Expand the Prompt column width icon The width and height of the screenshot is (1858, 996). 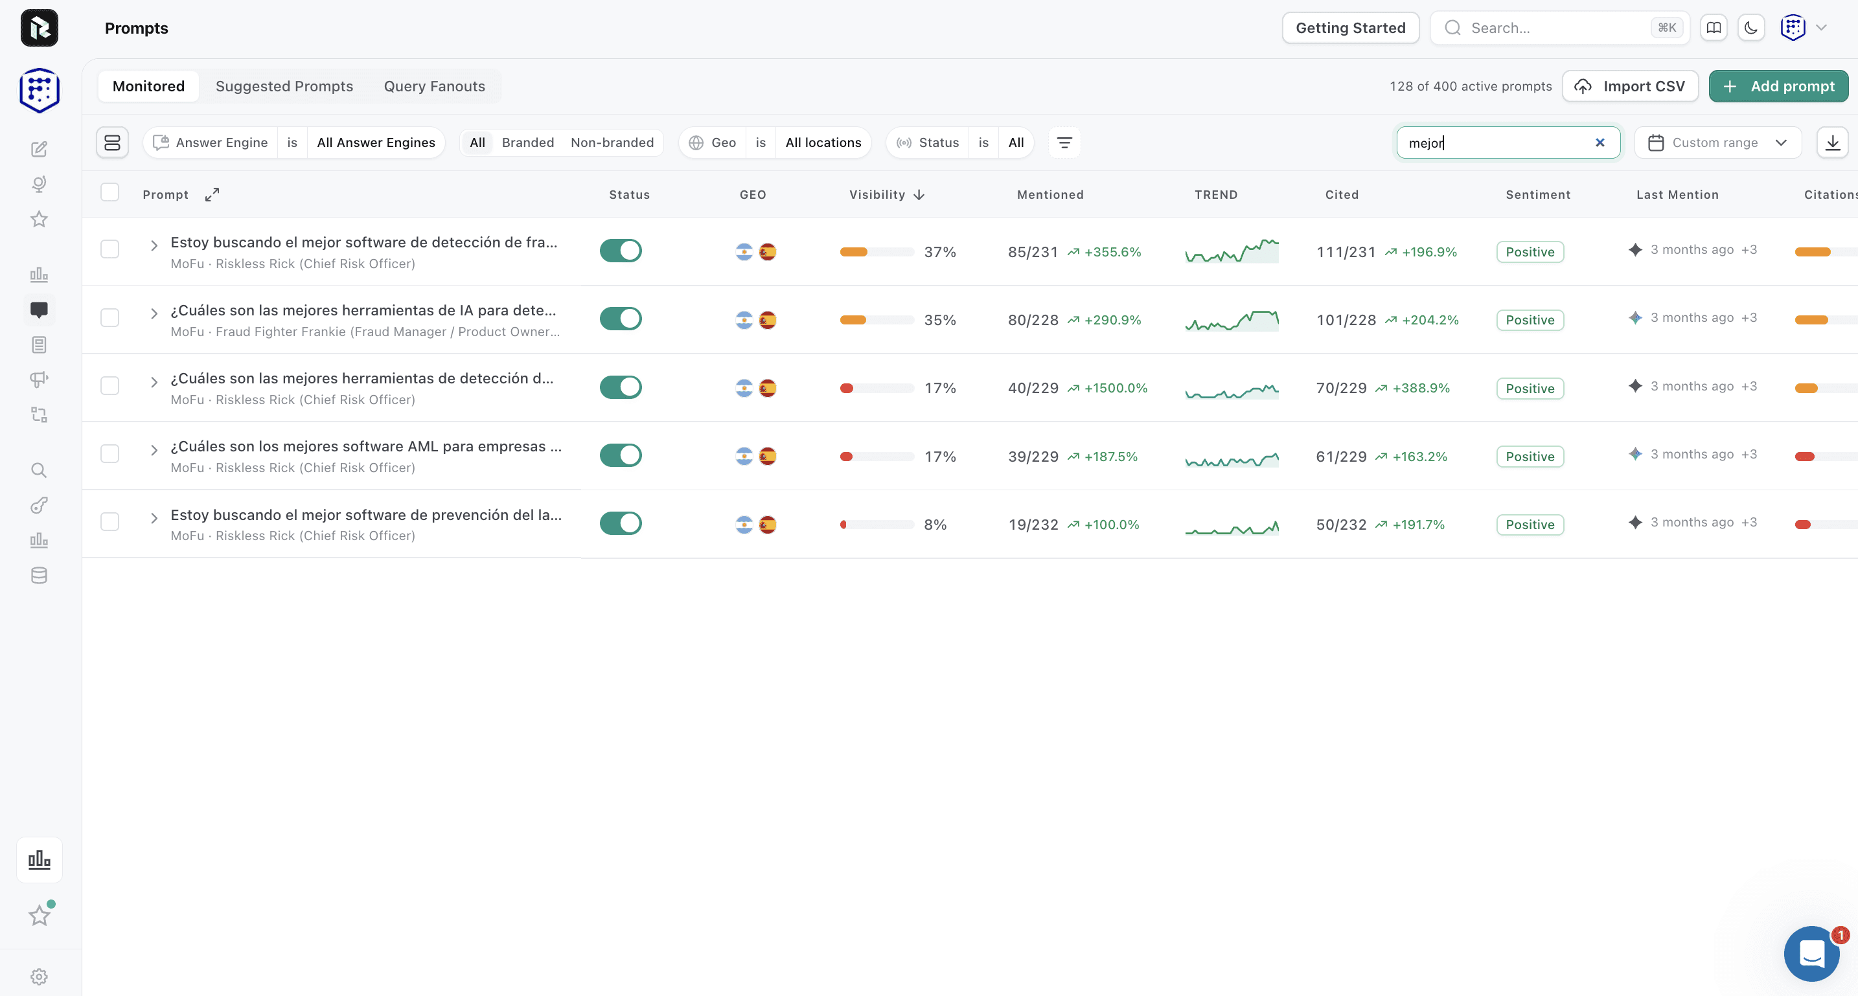pos(212,195)
